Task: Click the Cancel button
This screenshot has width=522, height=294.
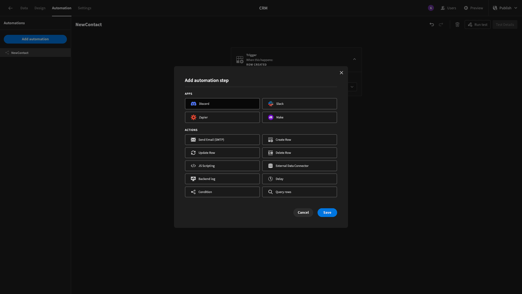Action: coord(303,213)
